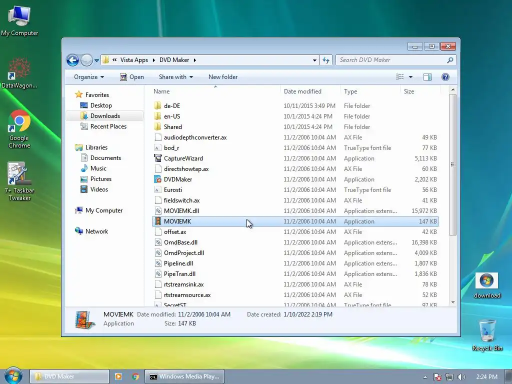Open the download icon on desktop
The width and height of the screenshot is (512, 384).
(x=487, y=285)
